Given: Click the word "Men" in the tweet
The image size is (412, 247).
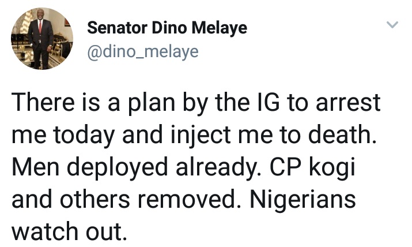Looking at the screenshot, I should [33, 169].
